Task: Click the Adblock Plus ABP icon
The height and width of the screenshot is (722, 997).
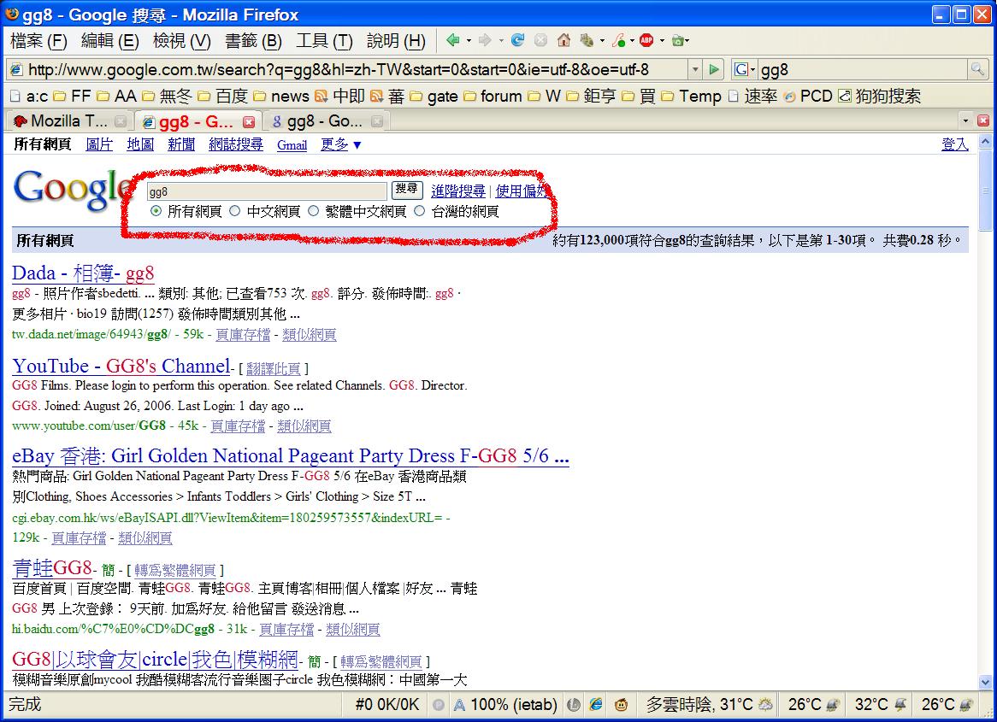Action: (x=646, y=40)
